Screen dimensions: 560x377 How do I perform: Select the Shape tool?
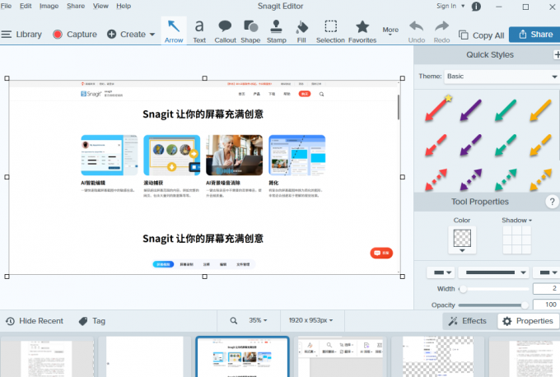[250, 31]
